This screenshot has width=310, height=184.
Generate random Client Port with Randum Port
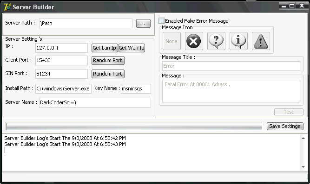coord(108,60)
